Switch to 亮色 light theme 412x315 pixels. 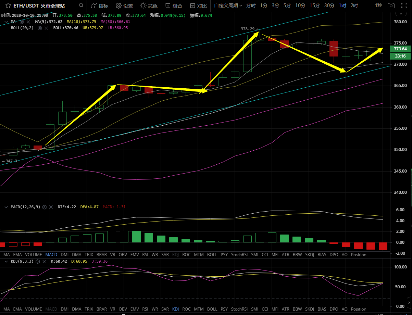pyautogui.click(x=149, y=5)
